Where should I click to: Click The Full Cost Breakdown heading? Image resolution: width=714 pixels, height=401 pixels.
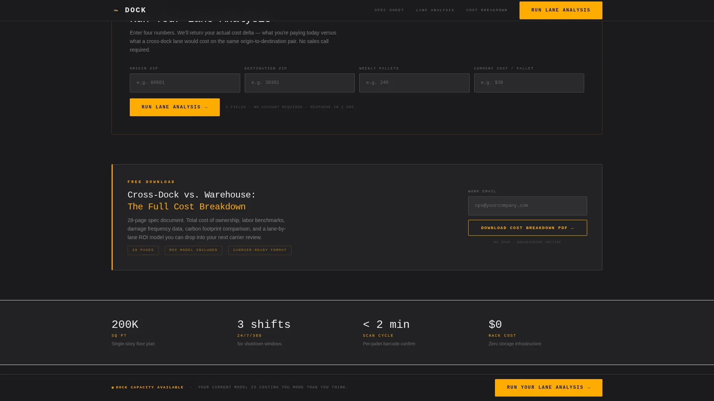(187, 207)
